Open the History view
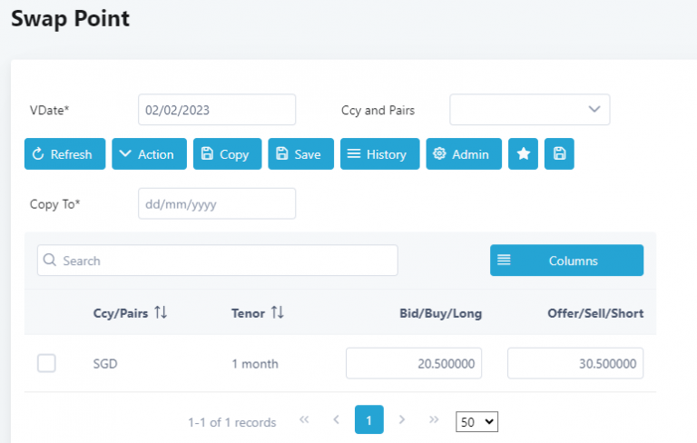This screenshot has width=697, height=443. point(379,154)
